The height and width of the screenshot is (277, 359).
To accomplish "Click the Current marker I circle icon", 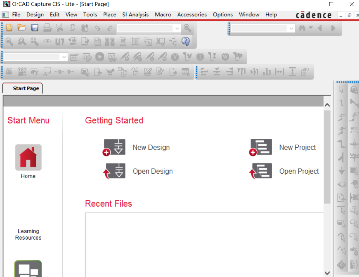I will [x=200, y=57].
